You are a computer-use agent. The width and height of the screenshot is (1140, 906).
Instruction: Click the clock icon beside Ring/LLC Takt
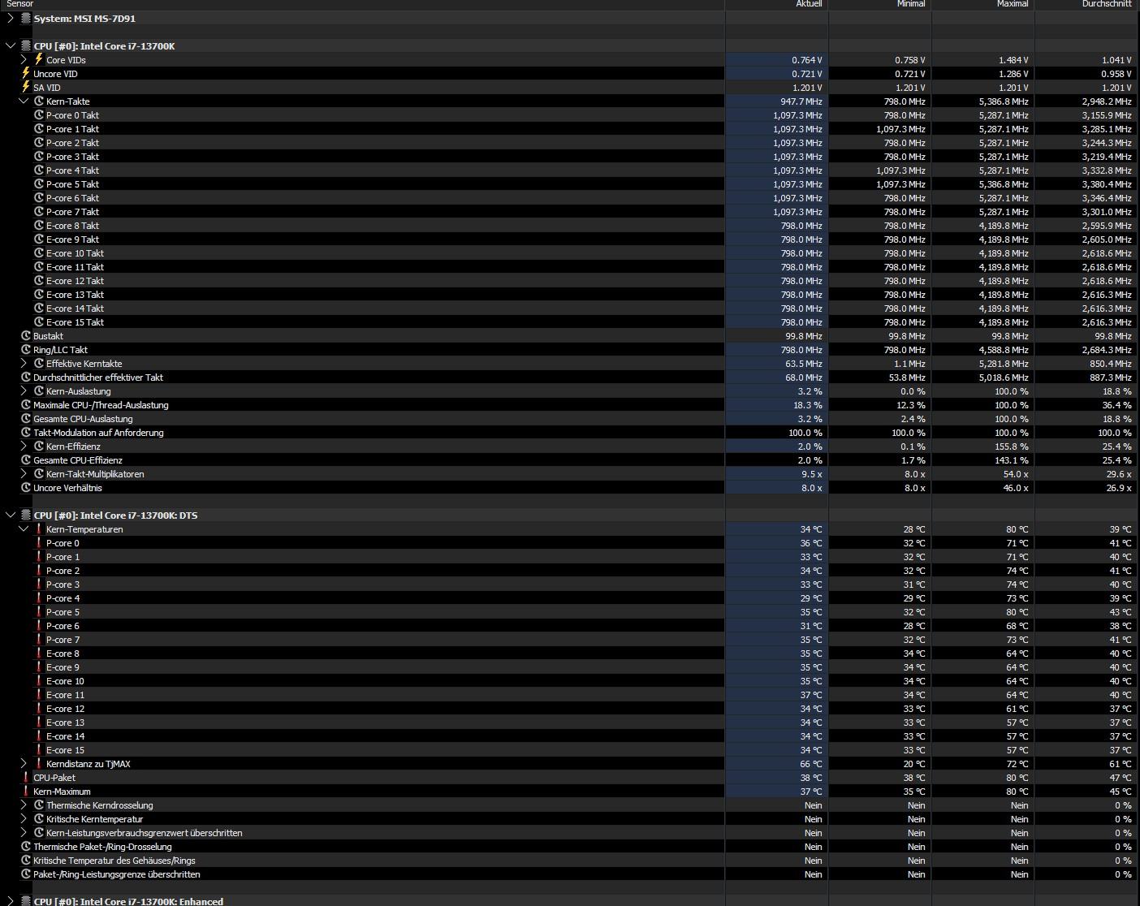pyautogui.click(x=26, y=350)
